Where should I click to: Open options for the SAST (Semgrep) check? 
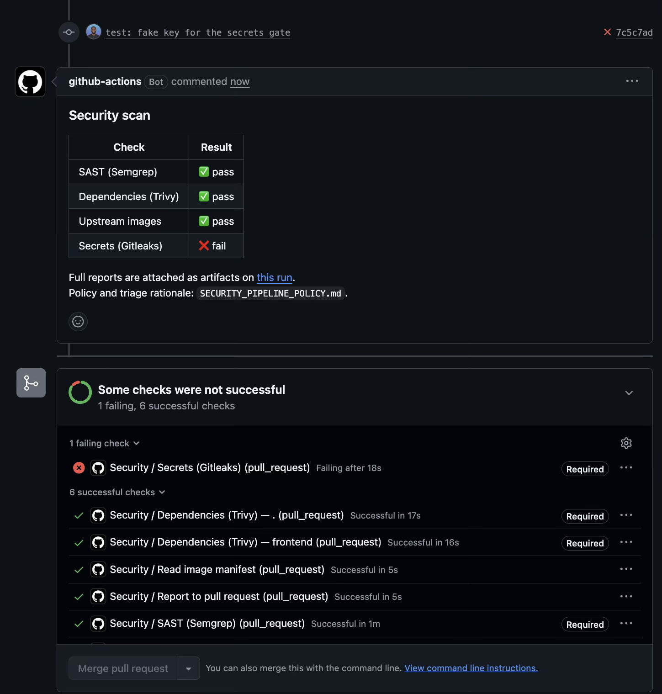[626, 623]
